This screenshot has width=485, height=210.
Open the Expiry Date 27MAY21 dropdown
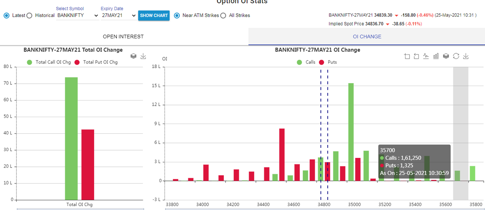(x=119, y=15)
